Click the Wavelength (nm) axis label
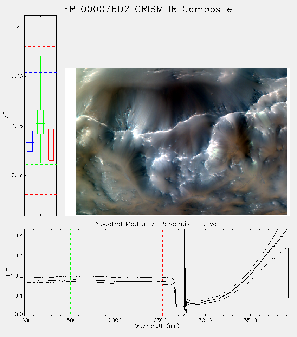The image size is (297, 337). [x=157, y=326]
